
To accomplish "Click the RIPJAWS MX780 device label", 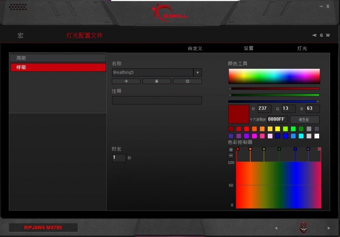I will click(43, 228).
